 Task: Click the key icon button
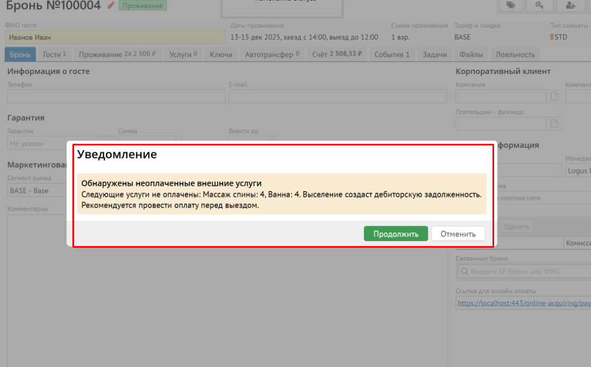pyautogui.click(x=540, y=5)
